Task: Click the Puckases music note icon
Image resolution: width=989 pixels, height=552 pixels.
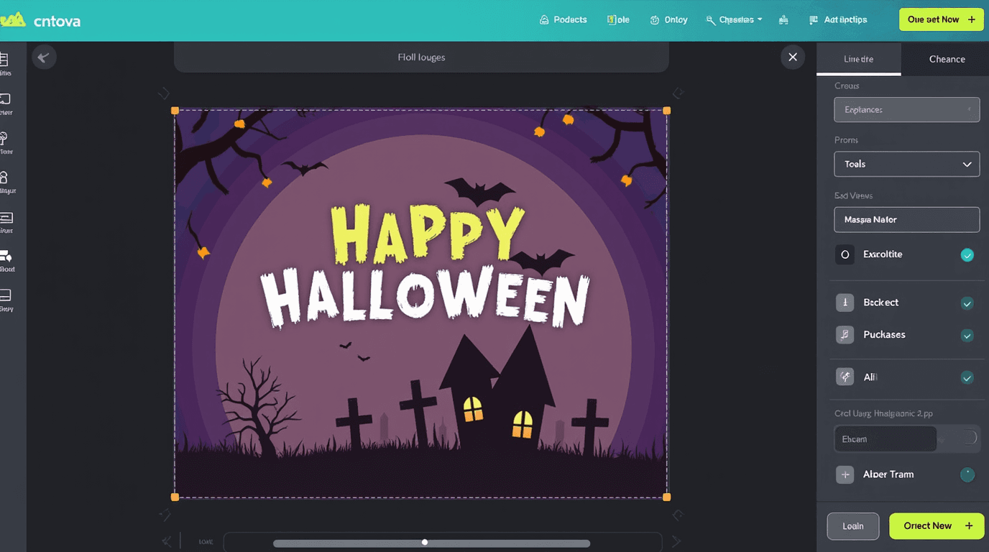Action: 845,334
